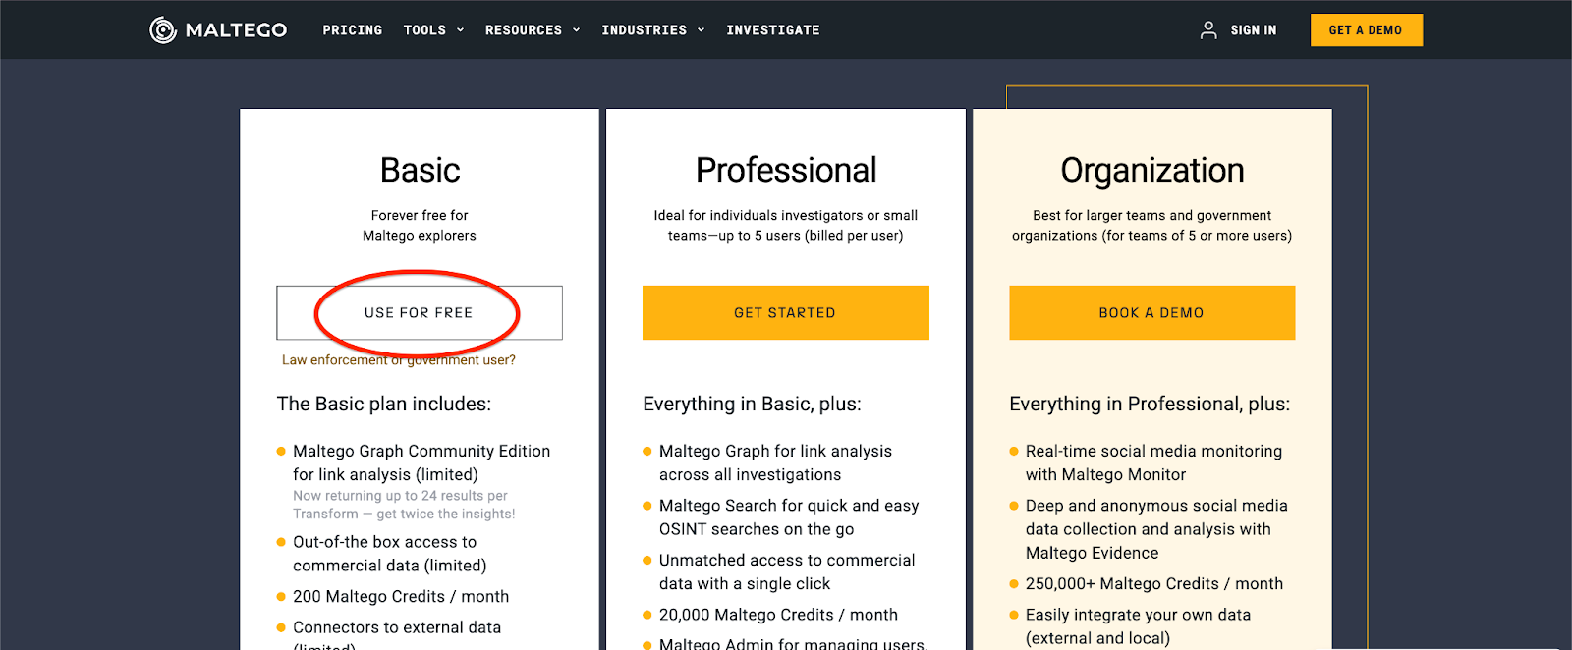The width and height of the screenshot is (1572, 650).
Task: Click the Use For Free button
Action: coord(420,312)
